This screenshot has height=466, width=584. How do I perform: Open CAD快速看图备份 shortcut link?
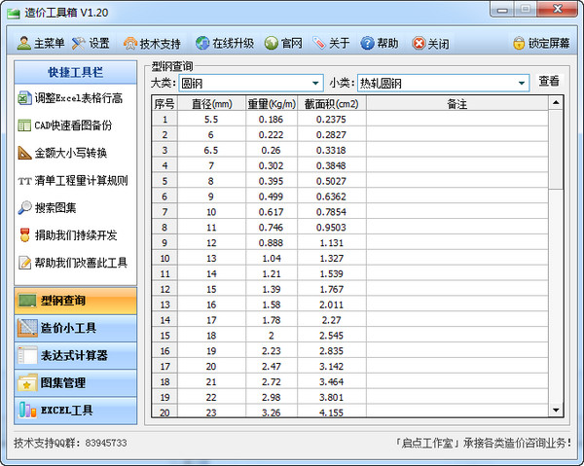click(x=73, y=125)
